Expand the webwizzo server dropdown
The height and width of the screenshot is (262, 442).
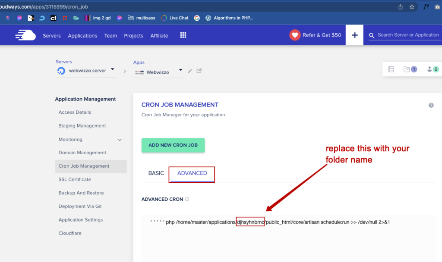coord(113,69)
